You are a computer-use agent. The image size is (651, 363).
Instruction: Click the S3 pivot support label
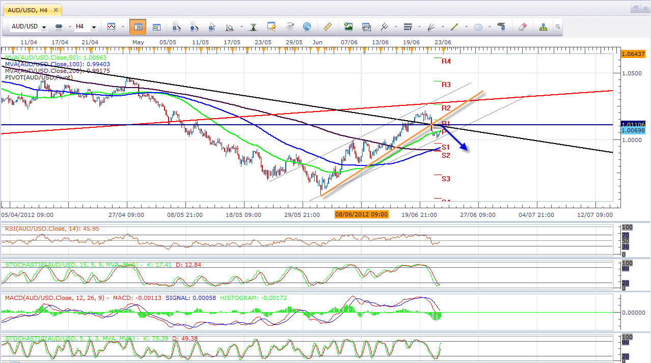click(446, 179)
